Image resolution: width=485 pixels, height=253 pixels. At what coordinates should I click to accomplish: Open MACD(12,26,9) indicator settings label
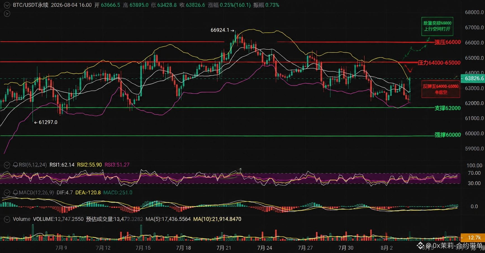pos(36,193)
